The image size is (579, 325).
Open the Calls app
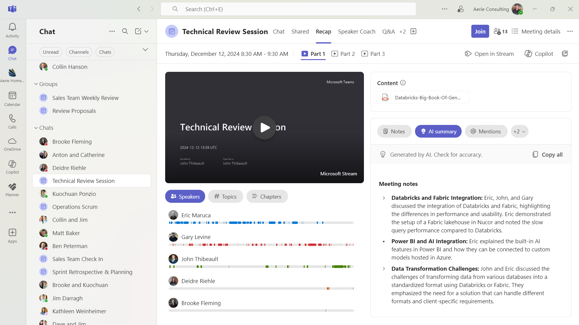(x=12, y=122)
